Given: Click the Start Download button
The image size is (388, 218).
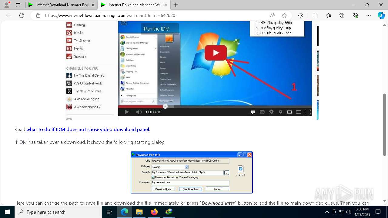Looking at the screenshot, I should click(x=190, y=189).
